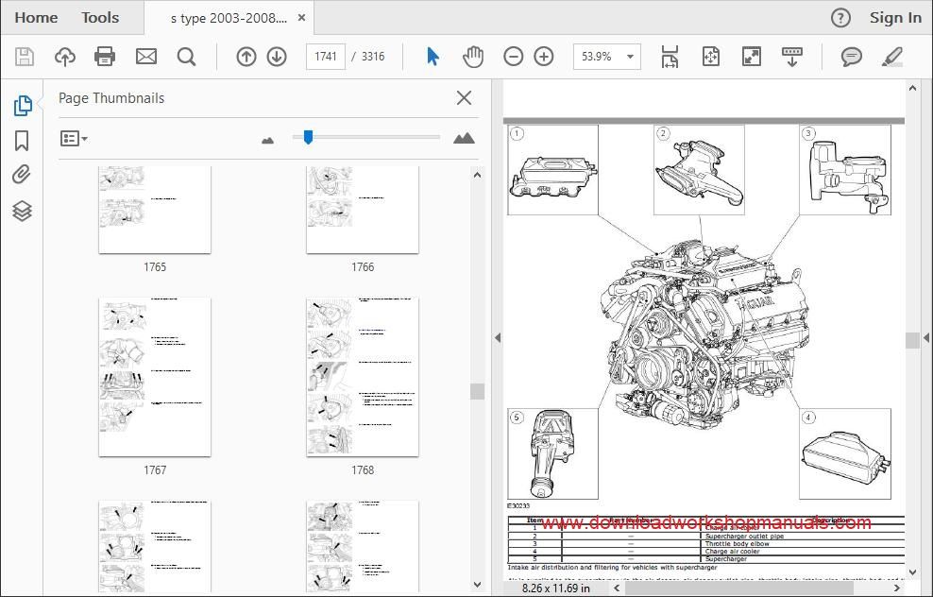Image resolution: width=933 pixels, height=597 pixels.
Task: Click the thumbnail size slider handle
Action: pyautogui.click(x=308, y=138)
